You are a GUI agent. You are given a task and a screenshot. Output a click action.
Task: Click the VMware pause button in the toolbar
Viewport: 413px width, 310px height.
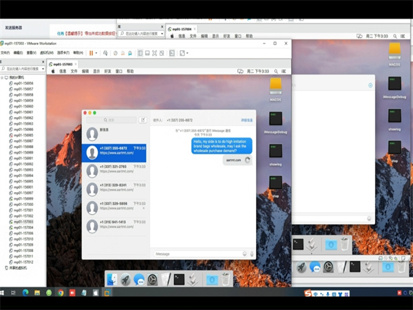click(x=91, y=52)
